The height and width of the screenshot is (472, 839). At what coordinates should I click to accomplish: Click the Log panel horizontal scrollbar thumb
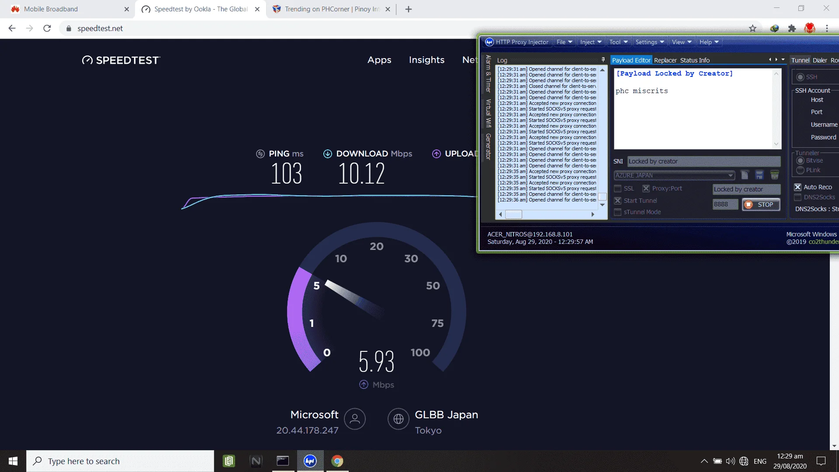(513, 215)
